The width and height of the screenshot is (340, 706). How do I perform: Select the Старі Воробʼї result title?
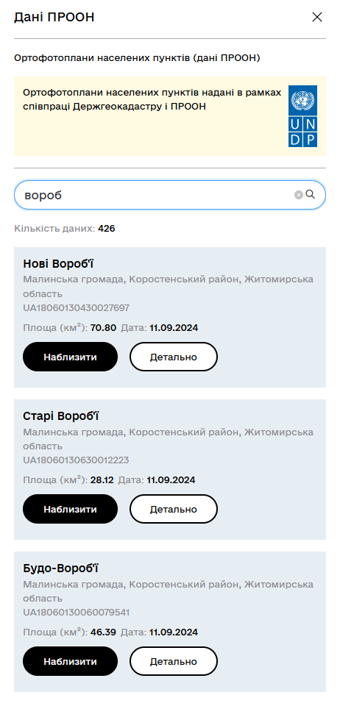[61, 416]
